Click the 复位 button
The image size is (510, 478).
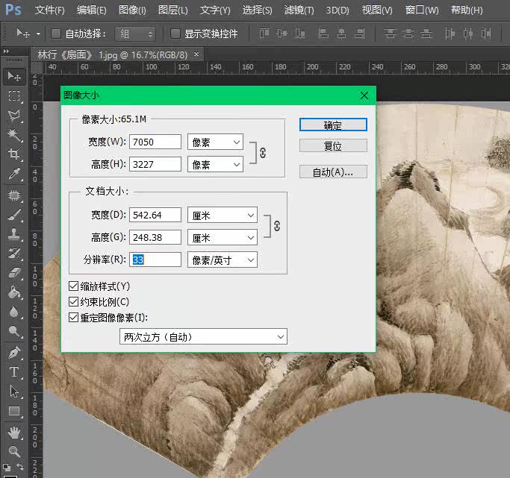[x=333, y=146]
